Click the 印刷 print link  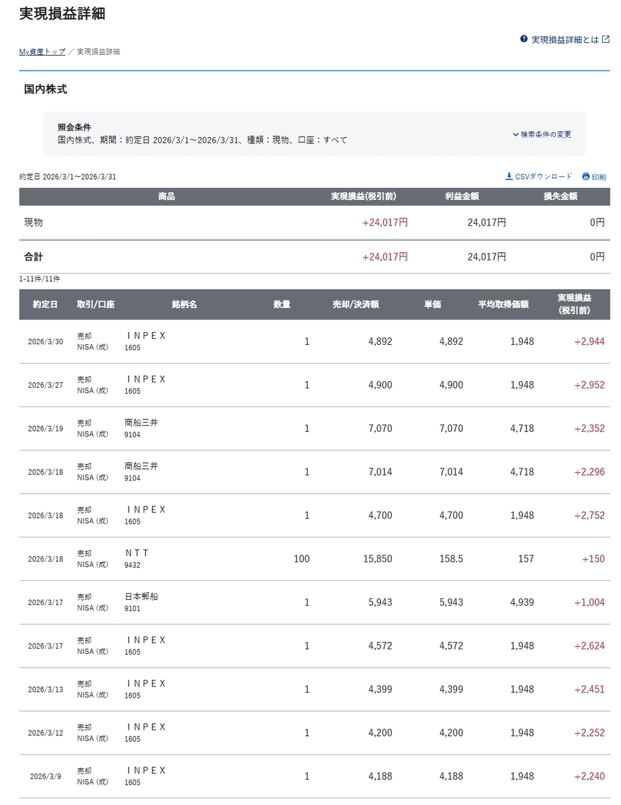click(x=599, y=177)
